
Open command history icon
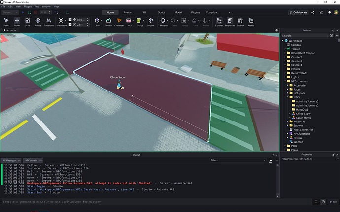click(x=323, y=202)
